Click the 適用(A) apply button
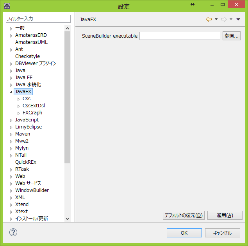Viewport: 248px width, 246px height. point(225,215)
